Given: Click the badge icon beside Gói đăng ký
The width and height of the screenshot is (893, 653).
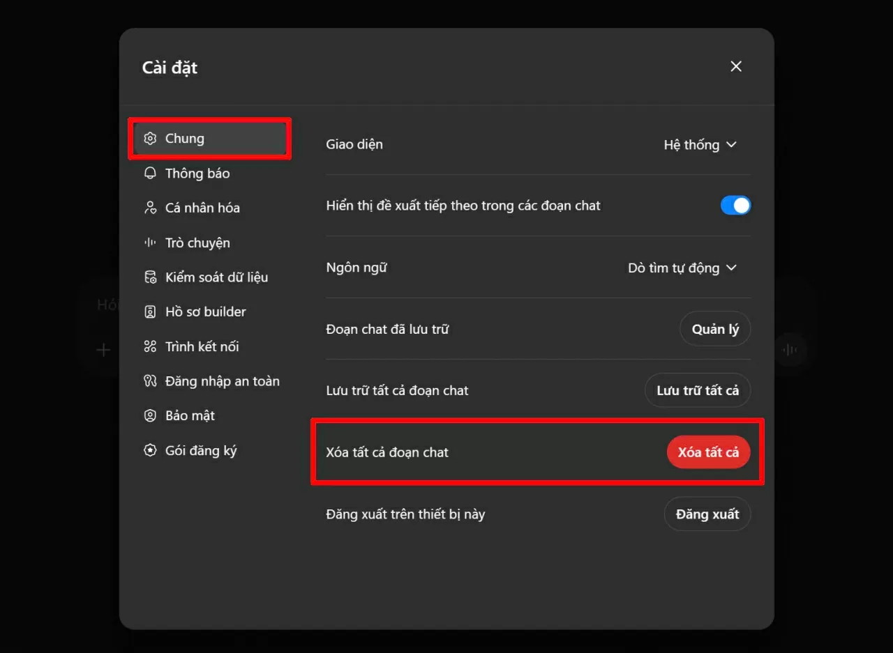Looking at the screenshot, I should [x=150, y=450].
